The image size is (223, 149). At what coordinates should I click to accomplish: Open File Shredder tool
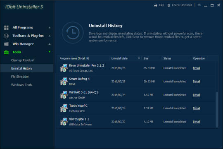(x=20, y=77)
